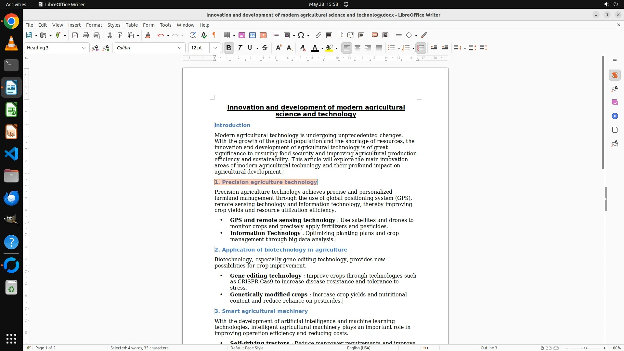This screenshot has width=624, height=351.
Task: Toggle Bold formatting off
Action: (229, 48)
